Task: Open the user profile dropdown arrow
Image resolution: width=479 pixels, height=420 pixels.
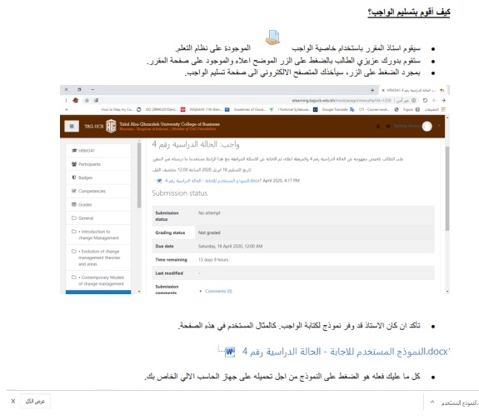Action: coord(439,126)
